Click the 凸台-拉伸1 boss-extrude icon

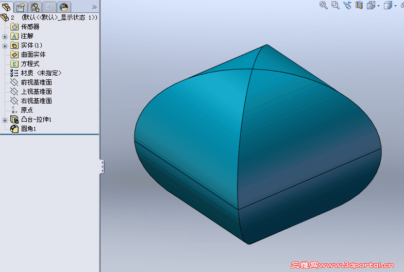coord(14,120)
